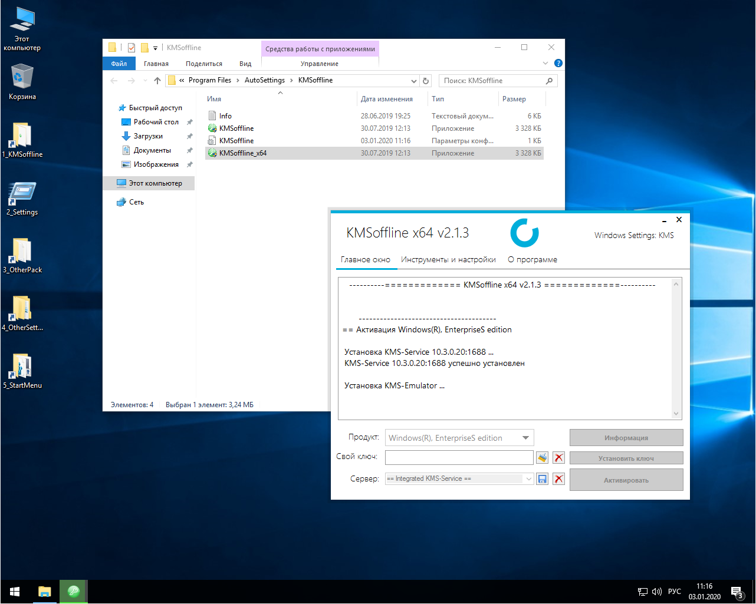Click the network tray icon

coord(643,592)
